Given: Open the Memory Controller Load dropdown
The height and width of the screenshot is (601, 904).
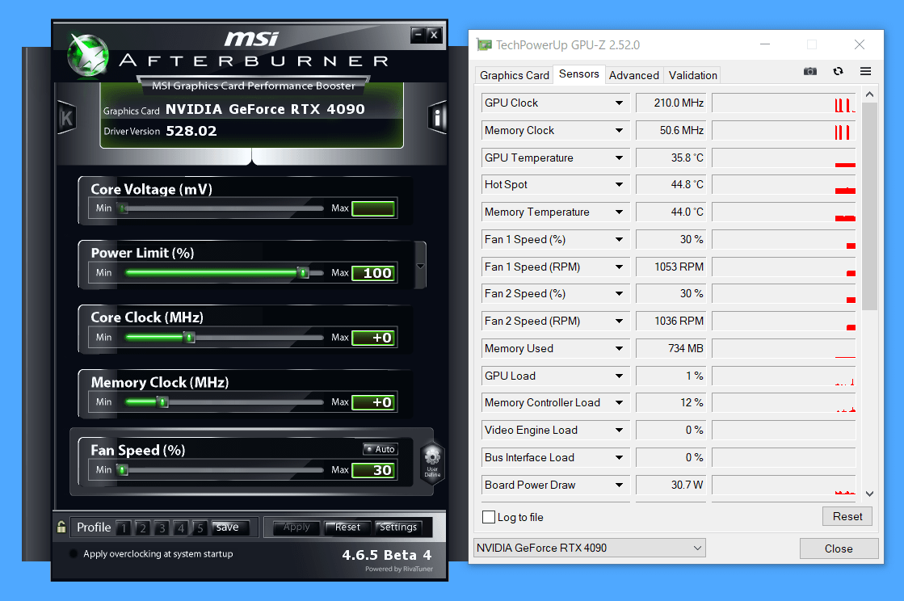Looking at the screenshot, I should coord(619,403).
